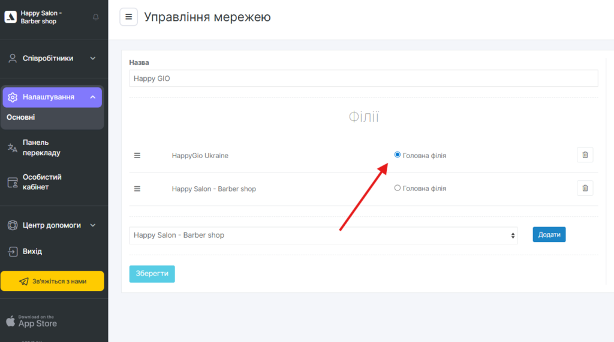Expand the Центр допомоги menu
The image size is (614, 342).
pyautogui.click(x=52, y=225)
